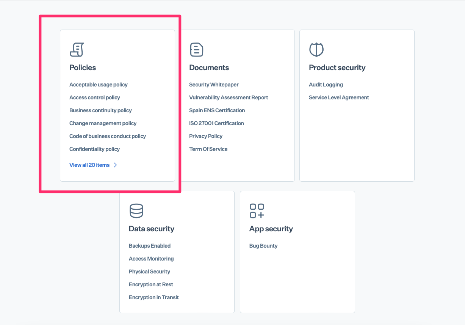The image size is (465, 325).
Task: Click the Policies scroll document icon
Action: [77, 50]
